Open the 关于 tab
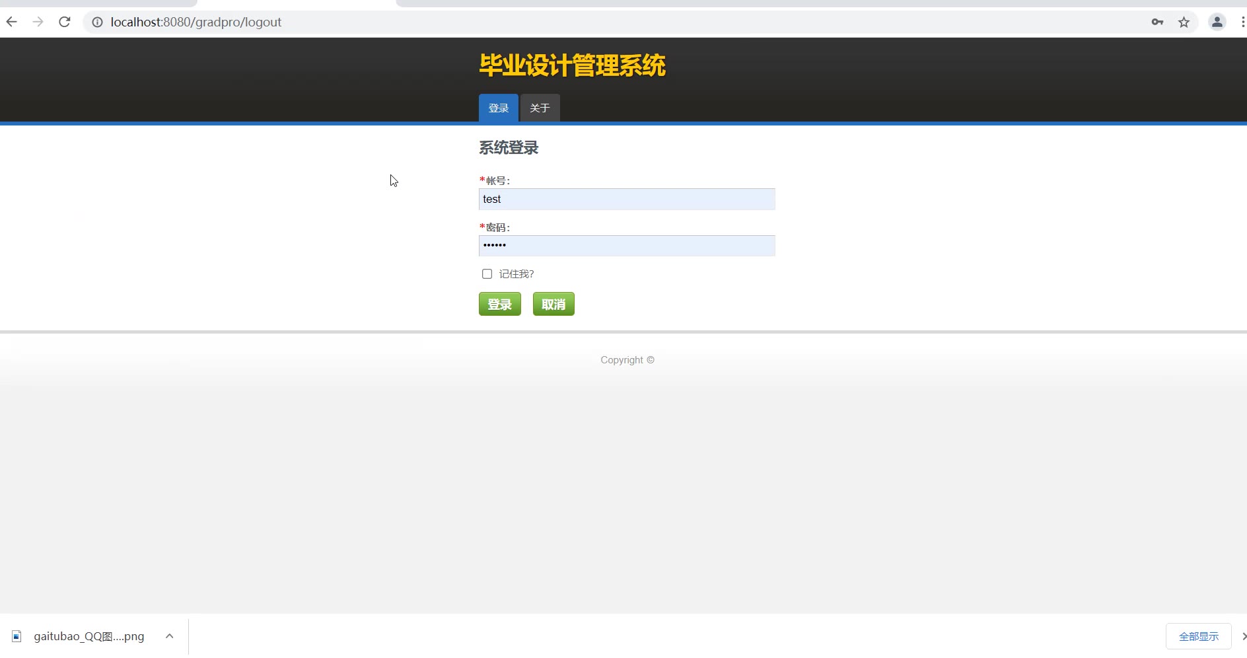 540,108
